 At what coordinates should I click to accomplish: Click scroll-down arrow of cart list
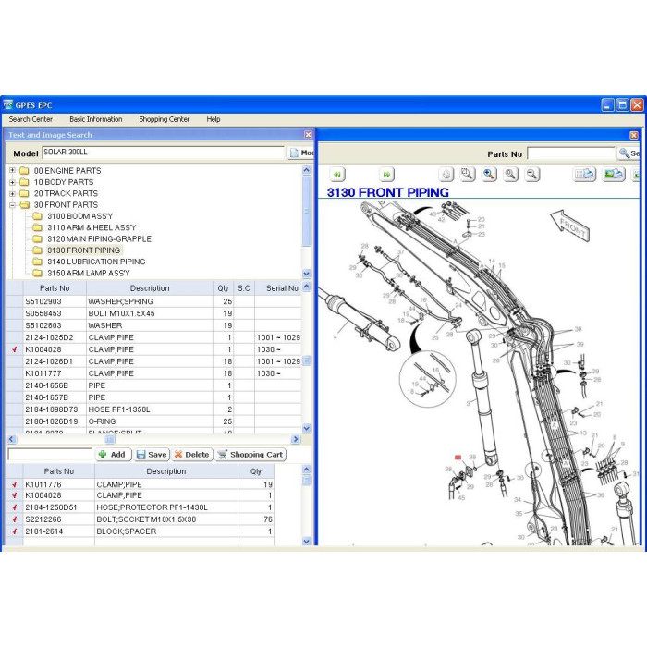306,541
